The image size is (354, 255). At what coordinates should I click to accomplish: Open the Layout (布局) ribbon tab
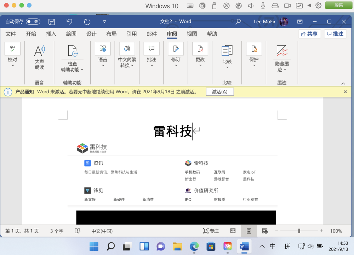pos(111,34)
